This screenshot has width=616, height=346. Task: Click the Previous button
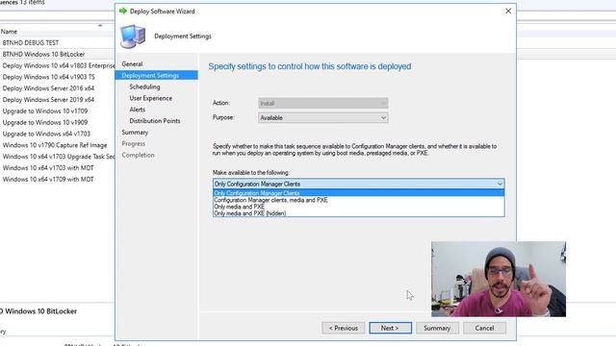tap(343, 328)
